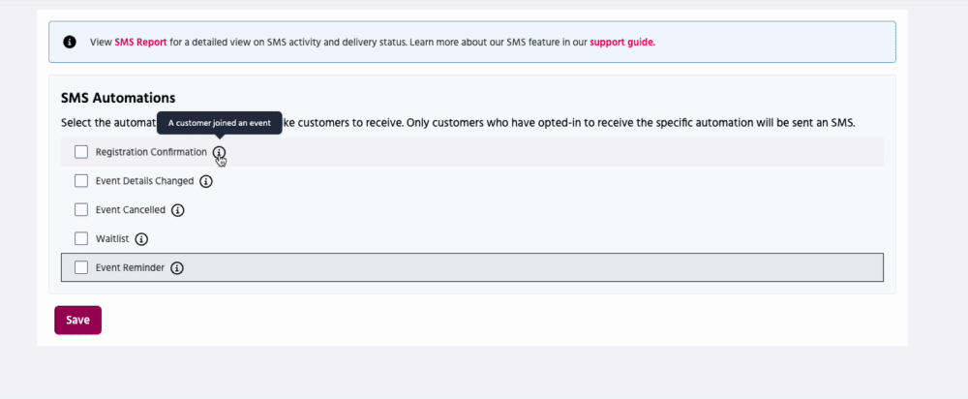This screenshot has width=968, height=399.
Task: Click the Event Reminder label text
Action: point(130,268)
